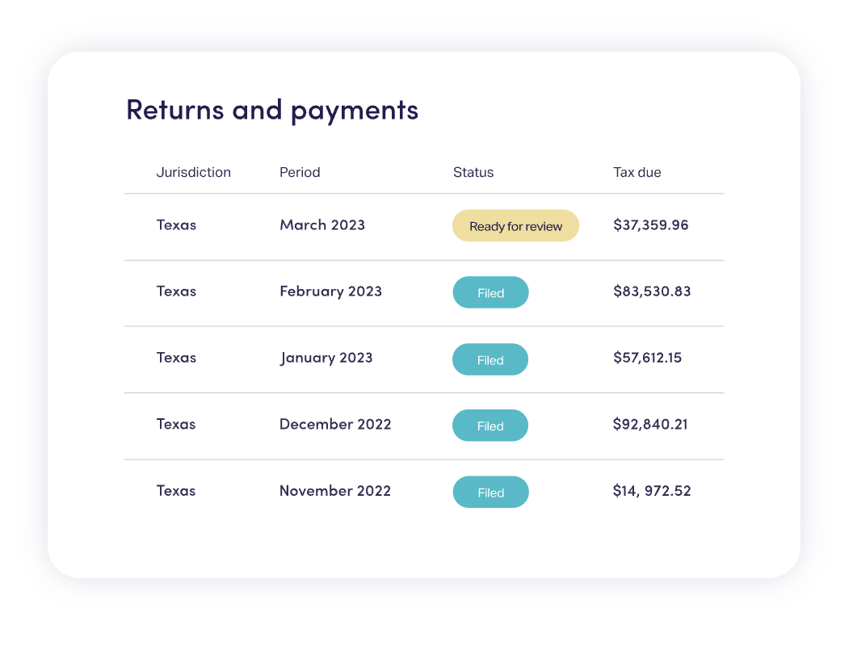The width and height of the screenshot is (853, 646).
Task: Click the $92,840.21 tax amount
Action: click(650, 424)
